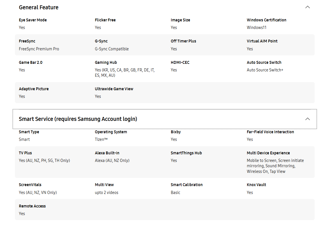Select the 'Far-Field Voice Interaction' label
Image resolution: width=336 pixels, height=226 pixels.
point(270,132)
